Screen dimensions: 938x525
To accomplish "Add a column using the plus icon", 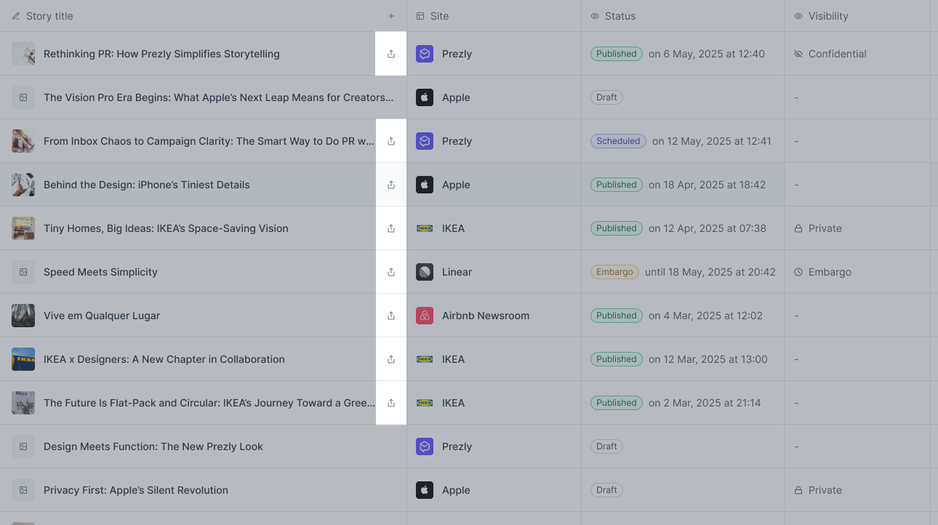I will pos(391,15).
